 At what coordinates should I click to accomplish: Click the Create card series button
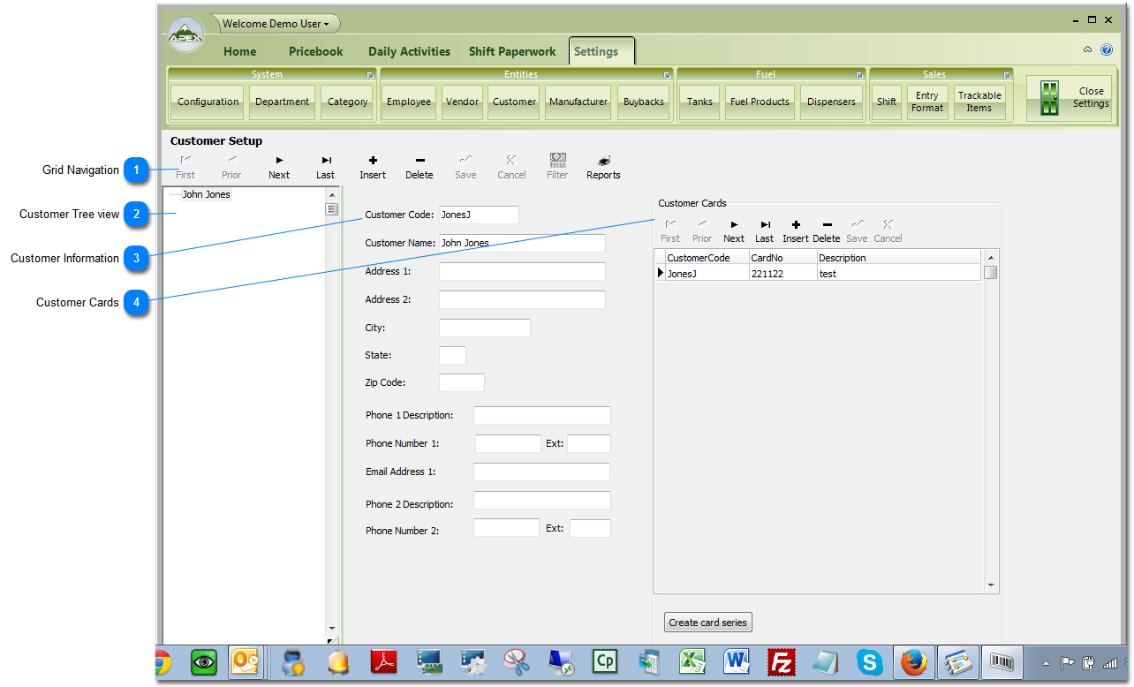tap(707, 622)
